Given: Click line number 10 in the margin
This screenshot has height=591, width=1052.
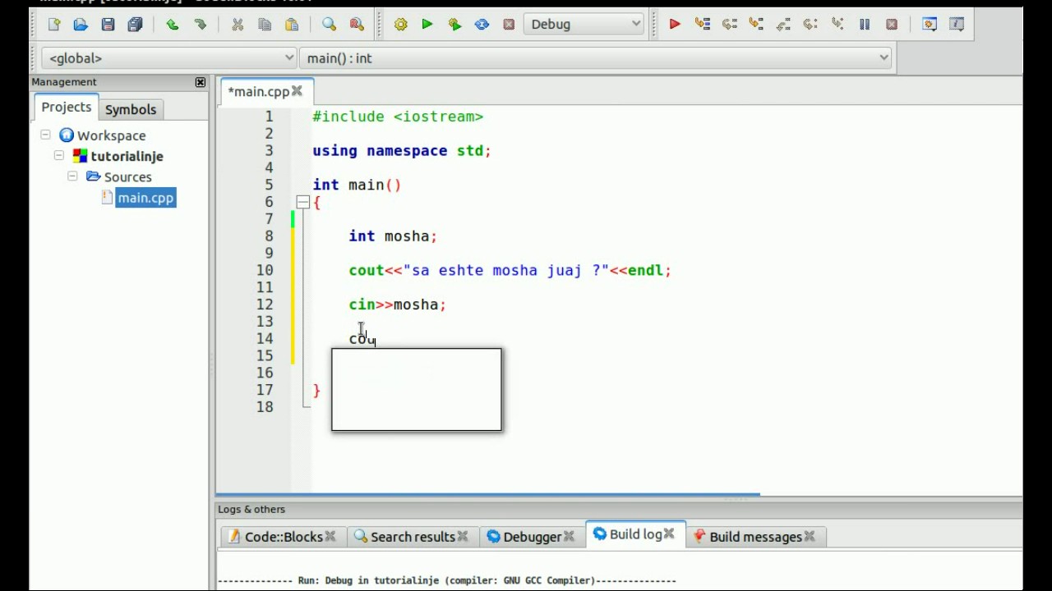Looking at the screenshot, I should pos(264,270).
